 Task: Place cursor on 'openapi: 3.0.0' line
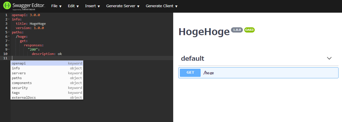coord(26,15)
